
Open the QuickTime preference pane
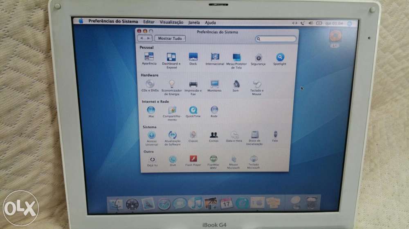(193, 112)
